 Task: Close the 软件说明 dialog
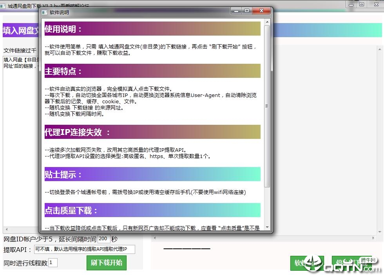pyautogui.click(x=261, y=11)
